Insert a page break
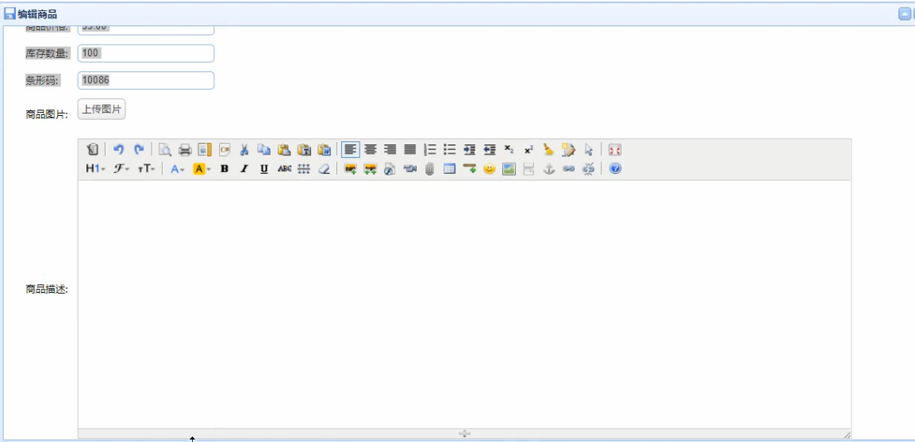This screenshot has height=442, width=915. point(529,169)
